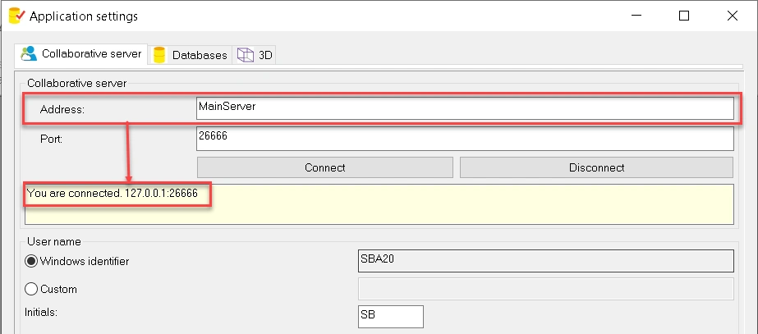This screenshot has width=758, height=334.
Task: Click the Collaborative server tab's people icon
Action: (29, 54)
